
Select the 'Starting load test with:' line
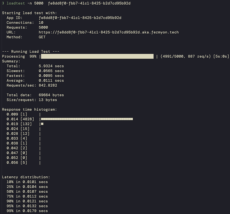(29, 13)
